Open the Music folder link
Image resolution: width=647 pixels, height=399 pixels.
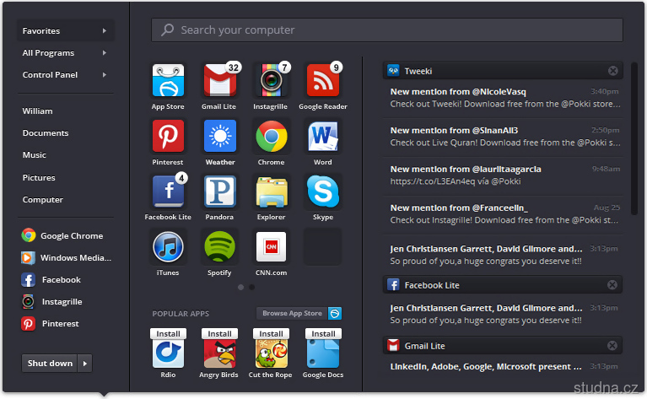pos(35,154)
